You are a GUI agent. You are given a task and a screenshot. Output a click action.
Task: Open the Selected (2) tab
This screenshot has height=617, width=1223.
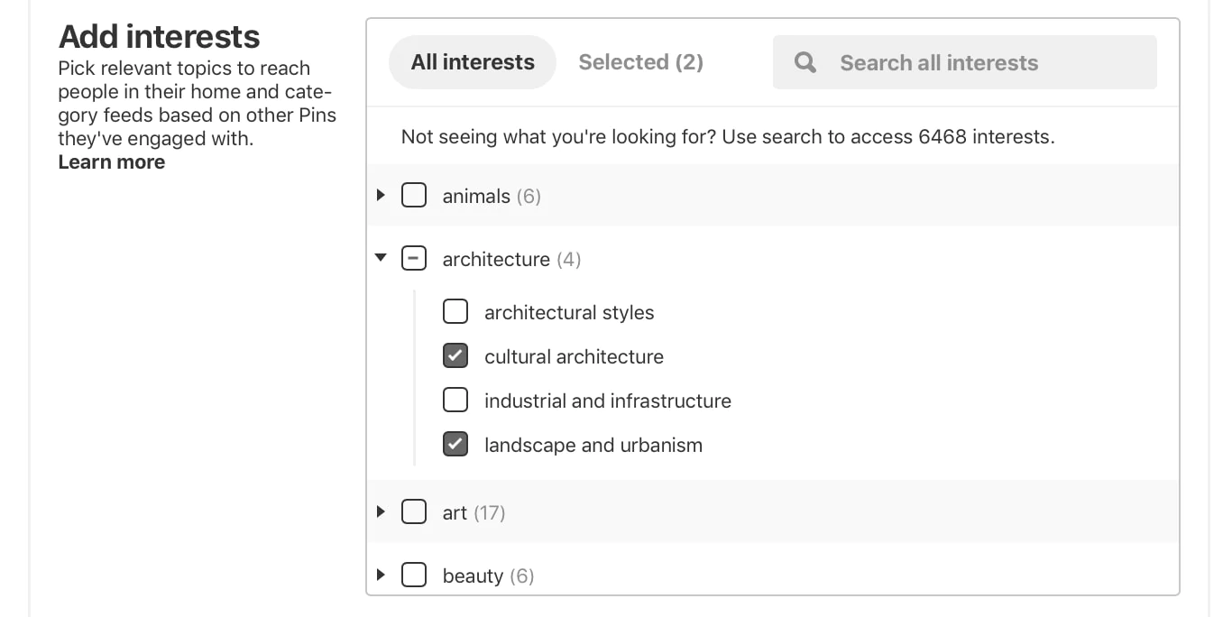click(x=640, y=62)
